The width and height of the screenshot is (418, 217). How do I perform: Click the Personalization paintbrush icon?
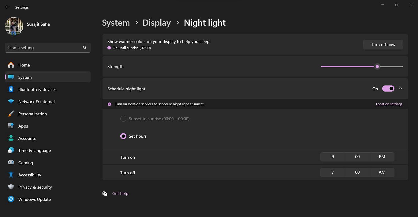11,114
